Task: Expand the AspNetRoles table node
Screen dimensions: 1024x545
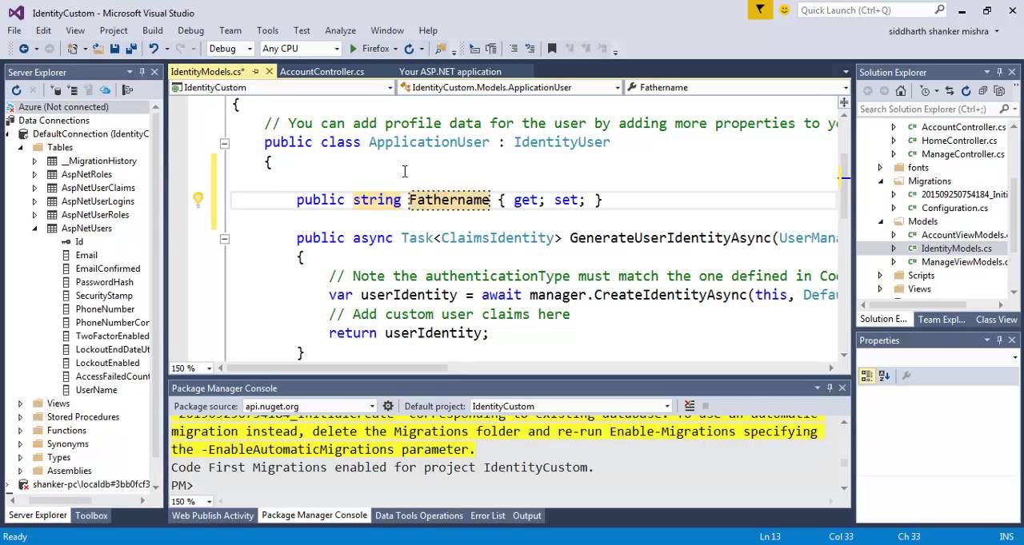Action: [x=34, y=174]
